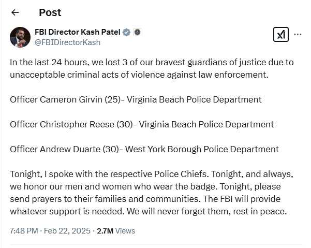This screenshot has width=311, height=248.
Task: Click the 'Tonight, I spoke with' sentence
Action: pyautogui.click(x=109, y=174)
